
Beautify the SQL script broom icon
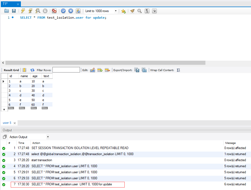[x=132, y=11]
